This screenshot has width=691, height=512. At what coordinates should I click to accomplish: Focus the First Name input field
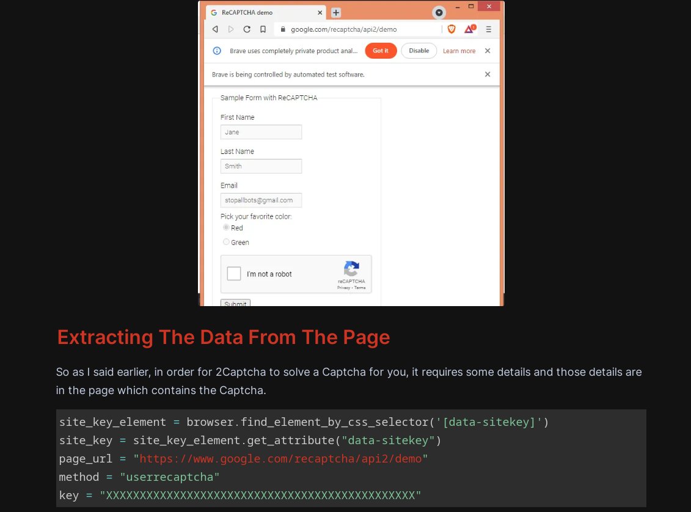(261, 132)
